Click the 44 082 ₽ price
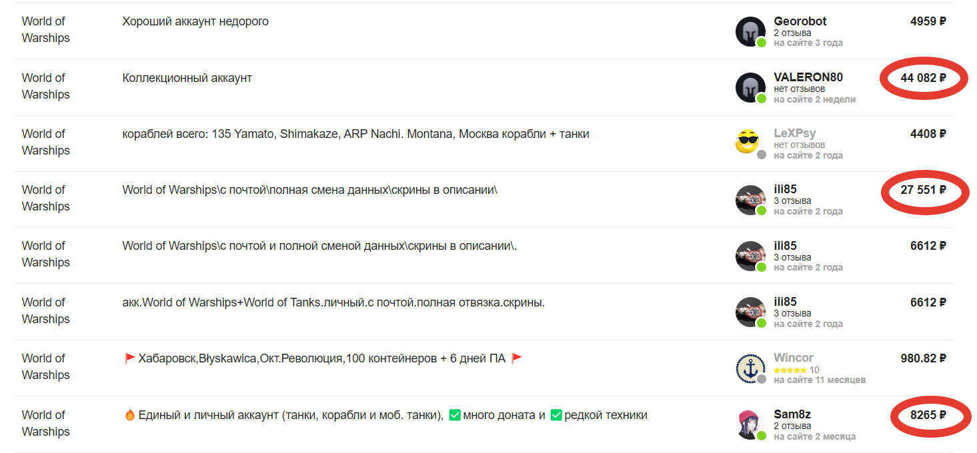Image resolution: width=977 pixels, height=453 pixels. point(923,78)
